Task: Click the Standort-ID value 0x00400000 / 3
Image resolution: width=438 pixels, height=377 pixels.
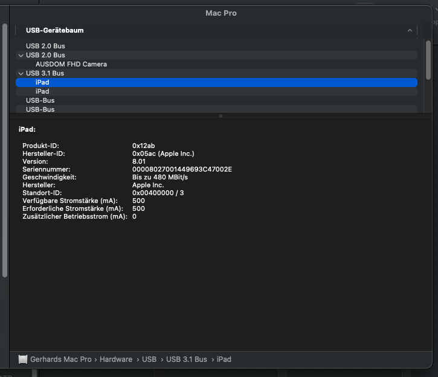Action: tap(158, 193)
